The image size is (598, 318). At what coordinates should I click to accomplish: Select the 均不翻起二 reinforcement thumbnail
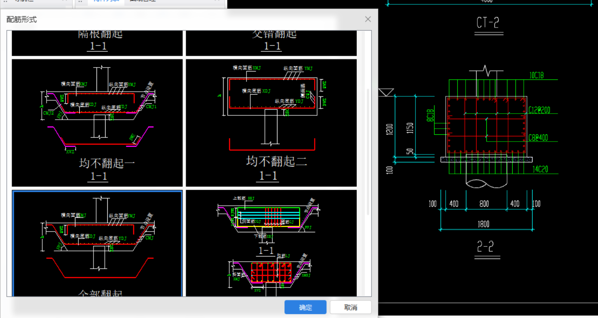[271, 123]
